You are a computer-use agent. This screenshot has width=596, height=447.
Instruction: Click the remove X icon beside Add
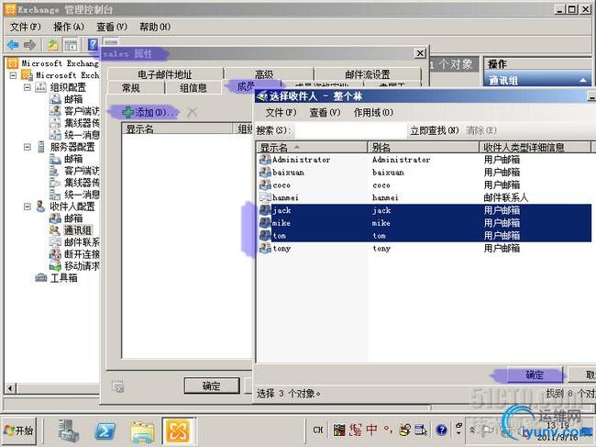(192, 112)
